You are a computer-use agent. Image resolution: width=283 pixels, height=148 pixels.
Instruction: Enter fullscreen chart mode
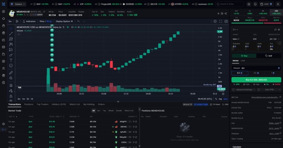(x=221, y=21)
